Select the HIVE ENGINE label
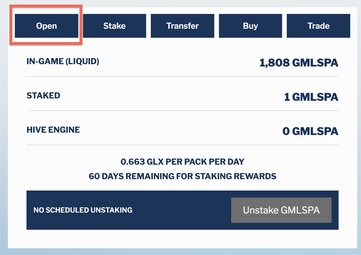 (53, 130)
